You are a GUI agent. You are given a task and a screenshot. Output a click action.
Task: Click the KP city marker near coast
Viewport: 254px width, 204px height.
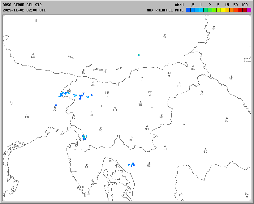click(x=78, y=143)
